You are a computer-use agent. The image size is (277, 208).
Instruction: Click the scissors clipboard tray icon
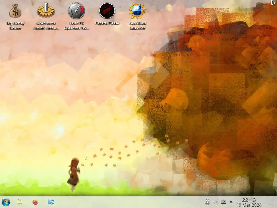pyautogui.click(x=207, y=202)
